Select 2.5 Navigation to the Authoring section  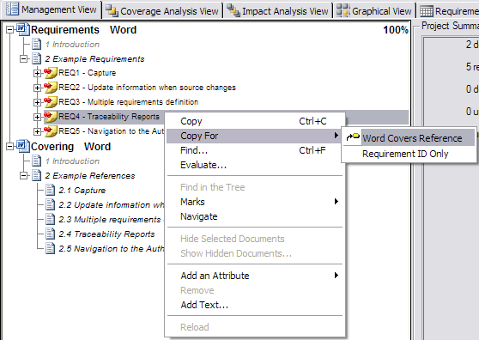[112, 249]
